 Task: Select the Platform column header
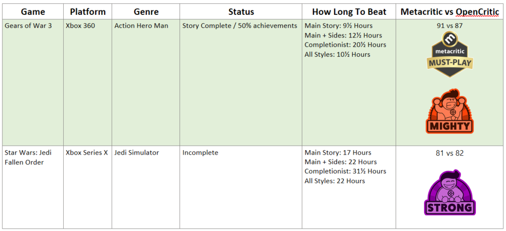tap(88, 11)
